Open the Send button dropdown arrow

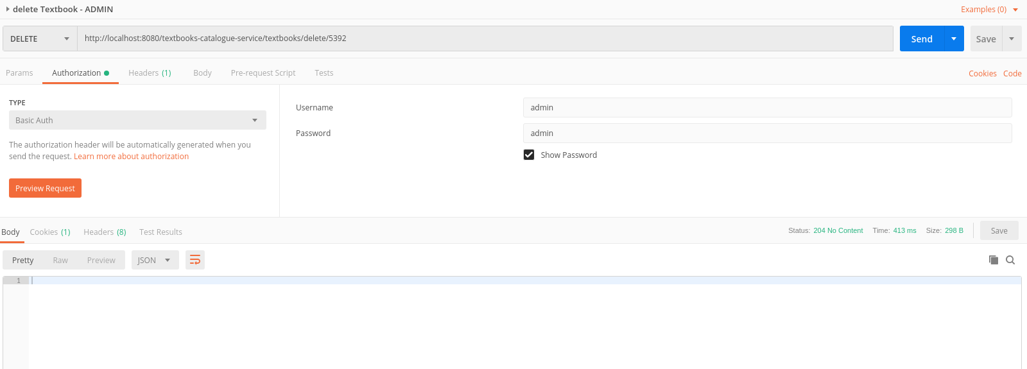point(954,39)
